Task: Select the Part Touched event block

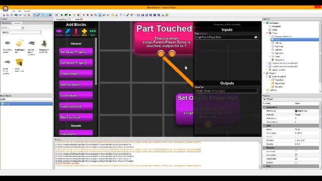Action: (165, 38)
